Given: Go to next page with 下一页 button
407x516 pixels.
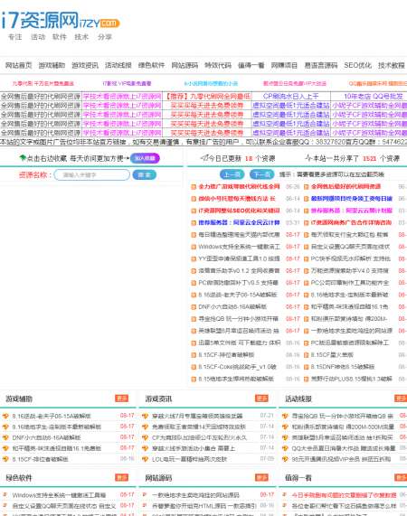Looking at the screenshot, I should coord(261,174).
